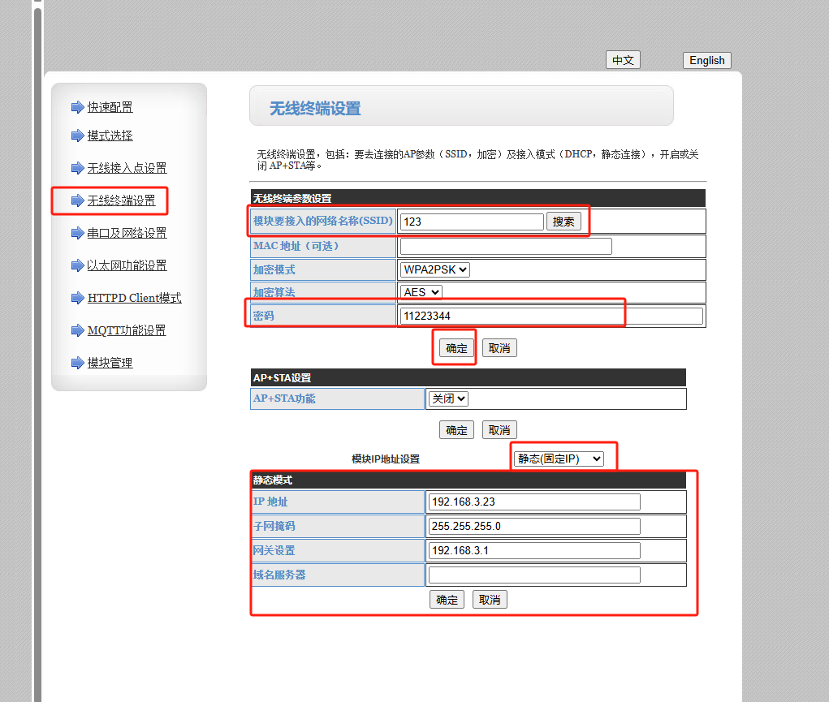Image resolution: width=829 pixels, height=702 pixels.
Task: Go to the 串口及网络设置 page
Action: pos(127,233)
